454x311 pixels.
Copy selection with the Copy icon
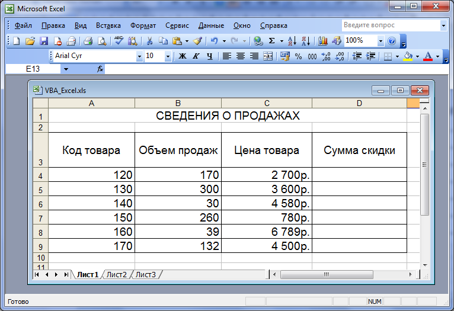click(164, 41)
